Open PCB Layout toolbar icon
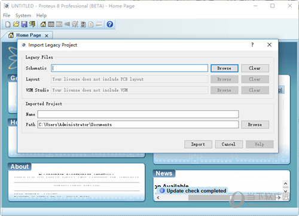Image resolution: width=299 pixels, height=216 pixels. click(59, 24)
